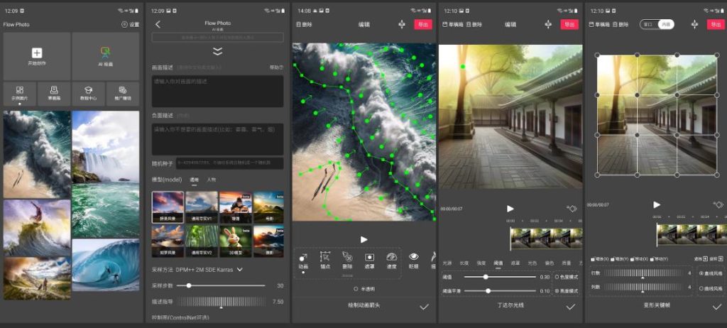The image size is (727, 328).
Task: Select 曲线风格 radio option
Action: point(702,287)
